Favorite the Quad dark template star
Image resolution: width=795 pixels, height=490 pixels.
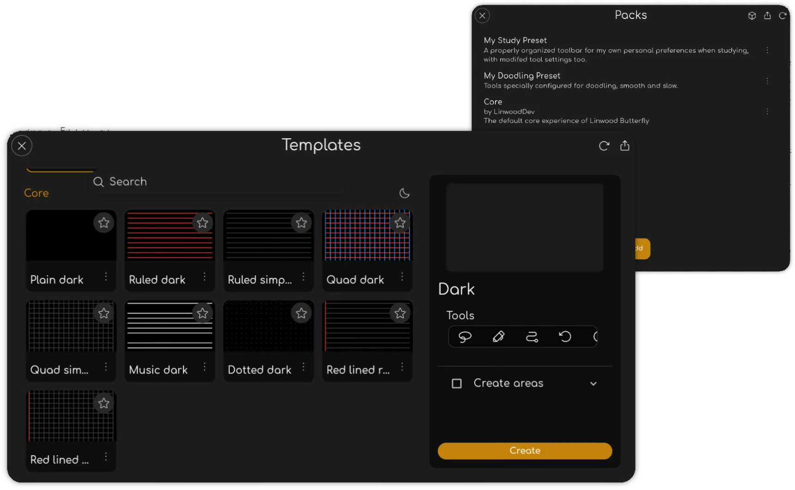click(x=400, y=223)
